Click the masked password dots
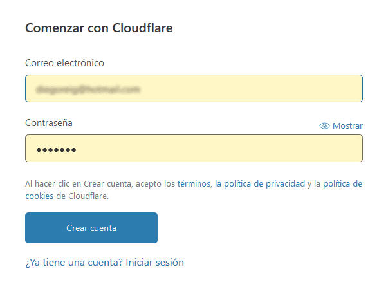This screenshot has height=287, width=388. (55, 150)
